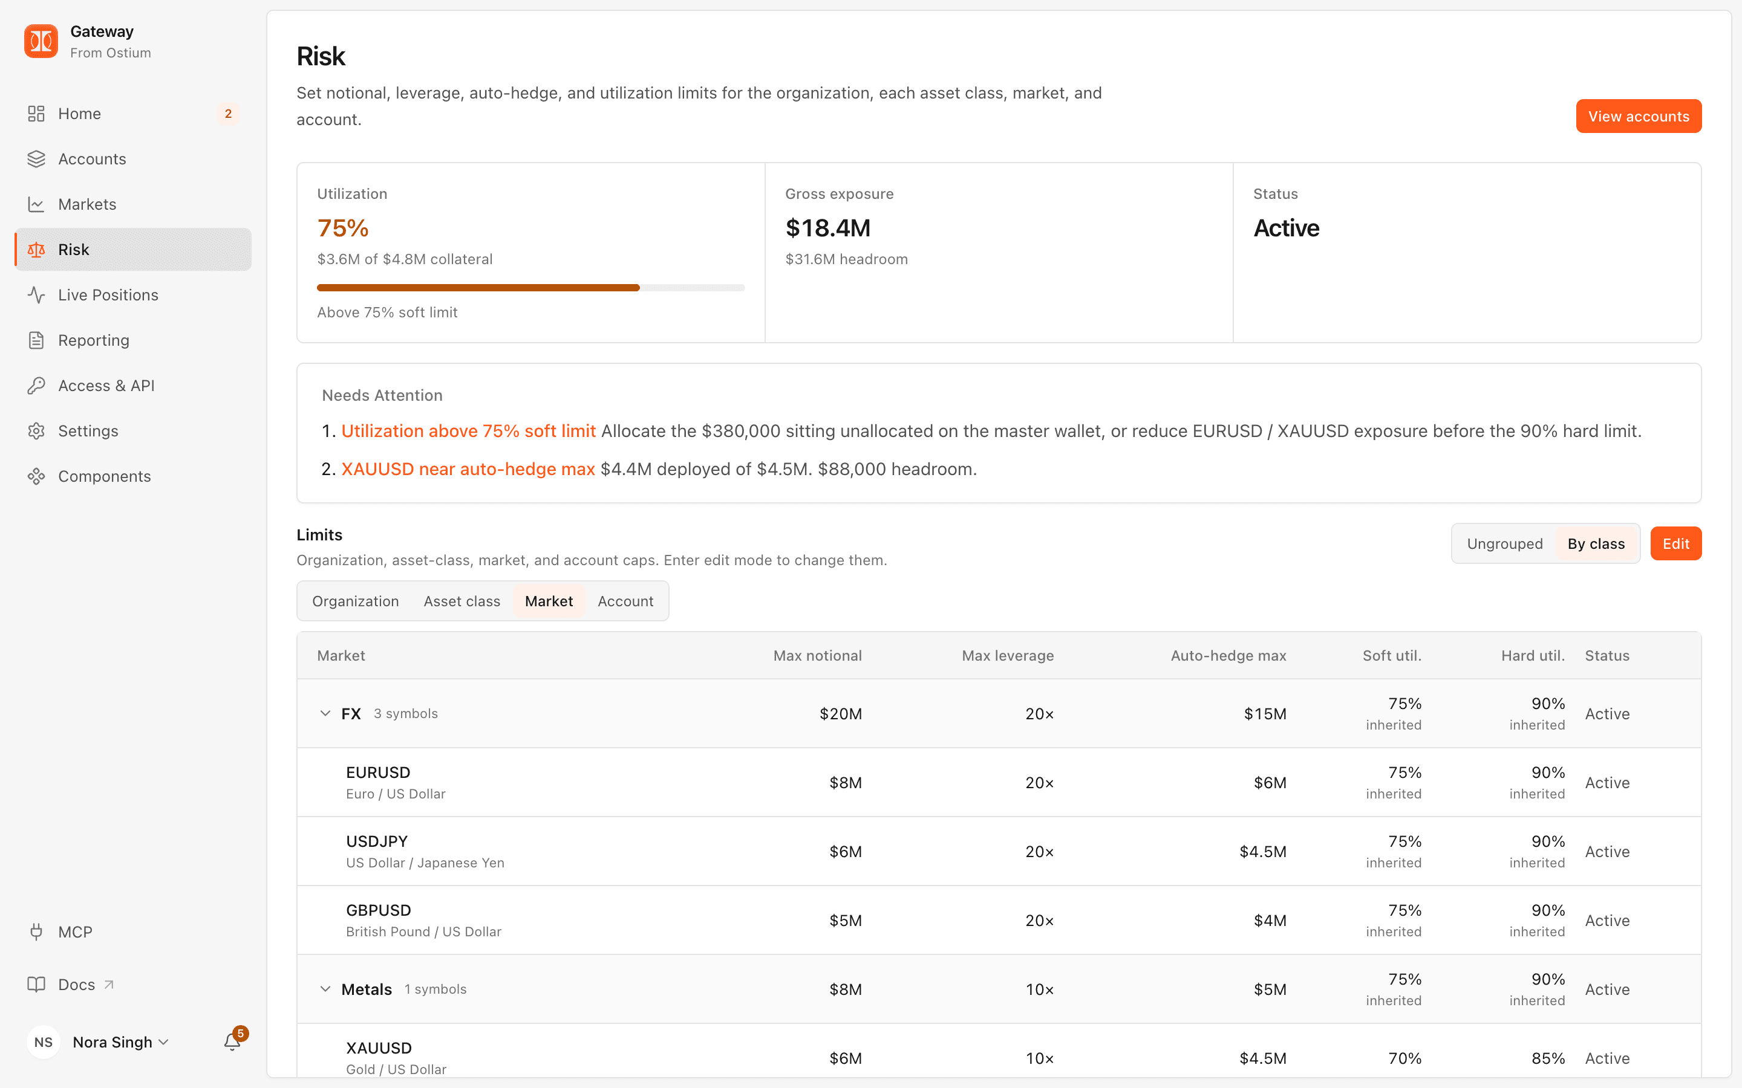Open XAUUSD near auto-hedge max alert
This screenshot has height=1088, width=1742.
tap(468, 469)
